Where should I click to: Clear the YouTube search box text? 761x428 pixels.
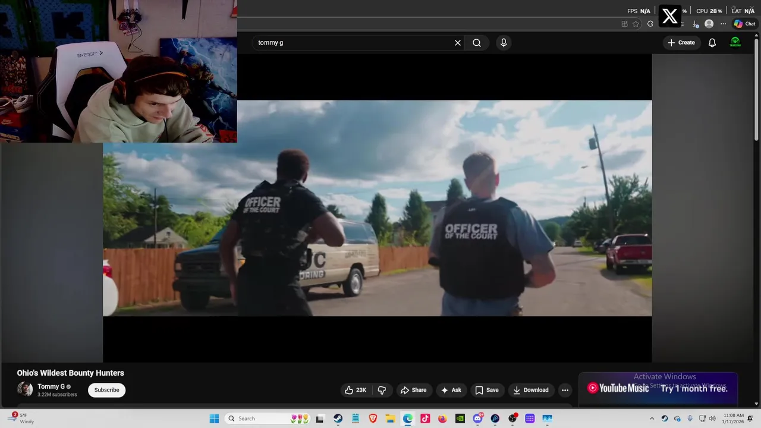(x=458, y=43)
